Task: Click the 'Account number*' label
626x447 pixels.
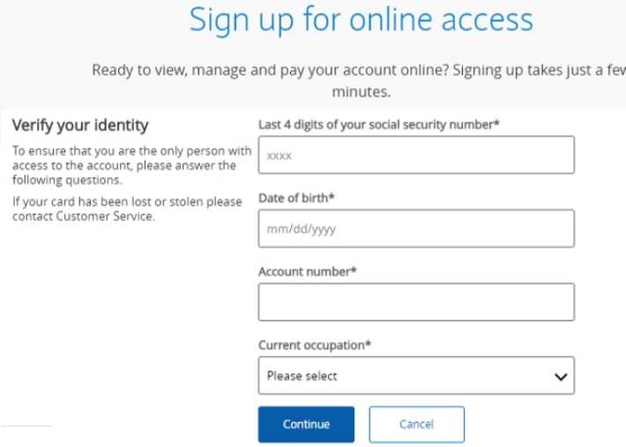Action: pyautogui.click(x=307, y=272)
